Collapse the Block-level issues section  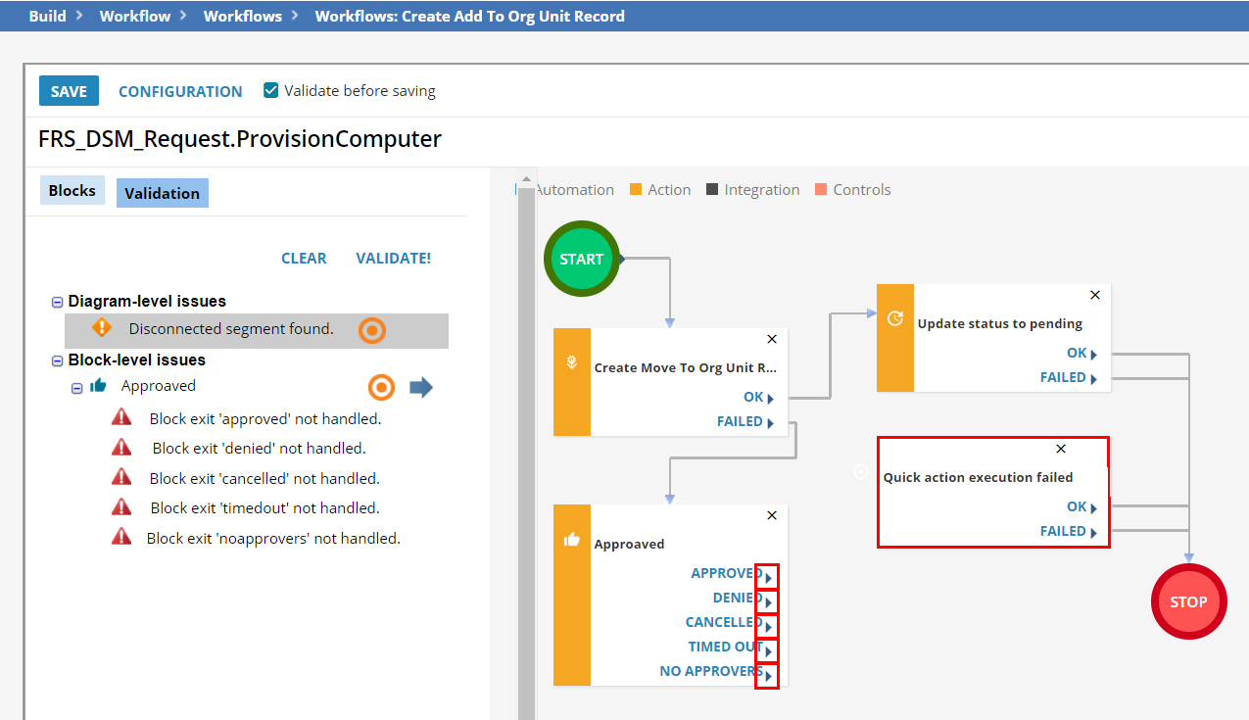(56, 360)
